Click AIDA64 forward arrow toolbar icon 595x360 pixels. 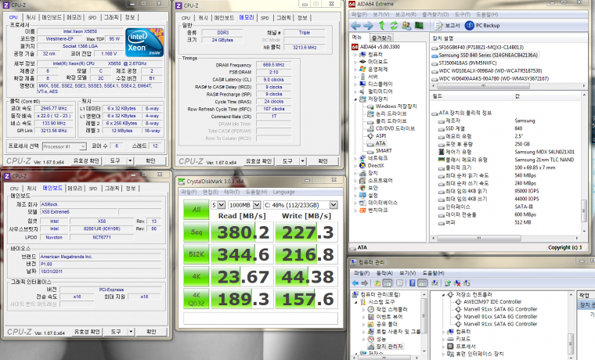tap(368, 25)
